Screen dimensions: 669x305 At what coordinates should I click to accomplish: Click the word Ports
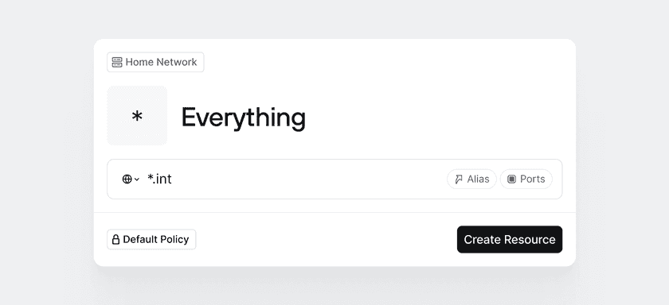click(533, 179)
